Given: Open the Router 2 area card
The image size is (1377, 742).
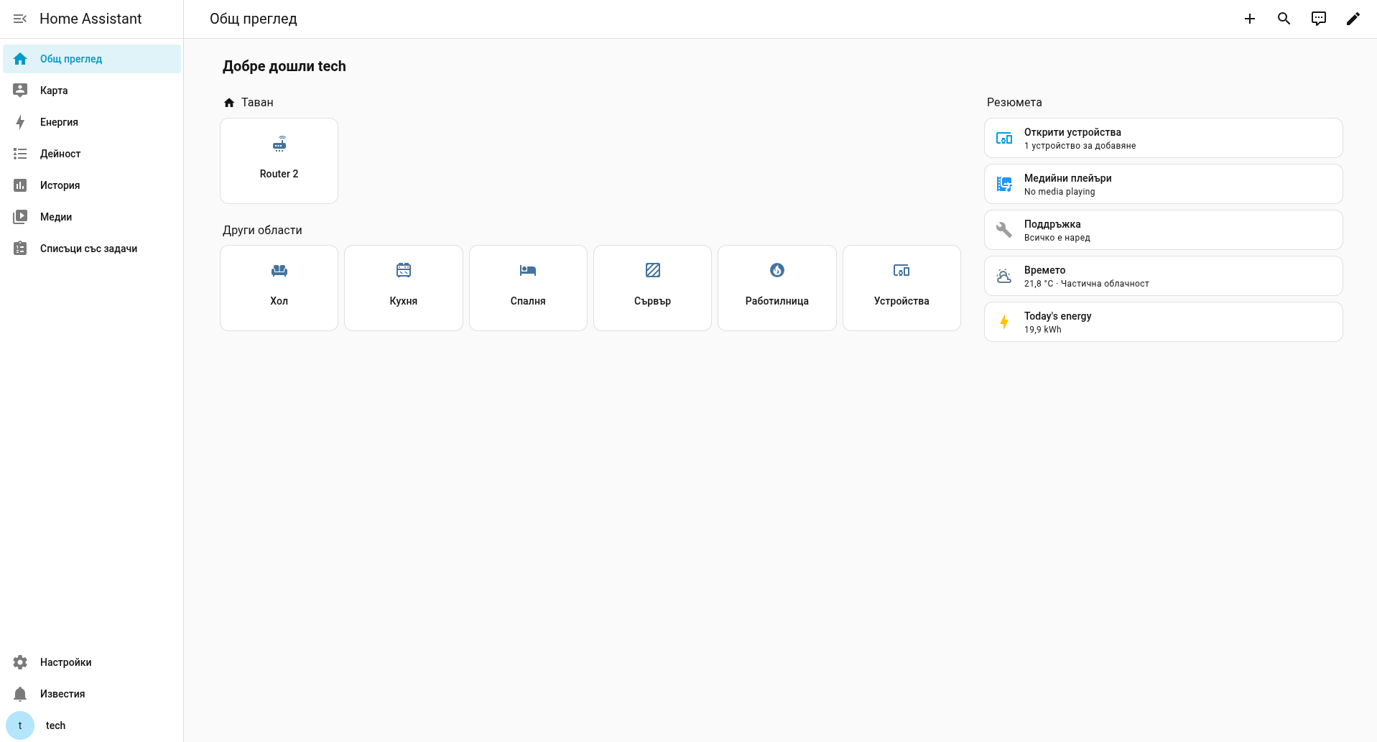Looking at the screenshot, I should 279,161.
